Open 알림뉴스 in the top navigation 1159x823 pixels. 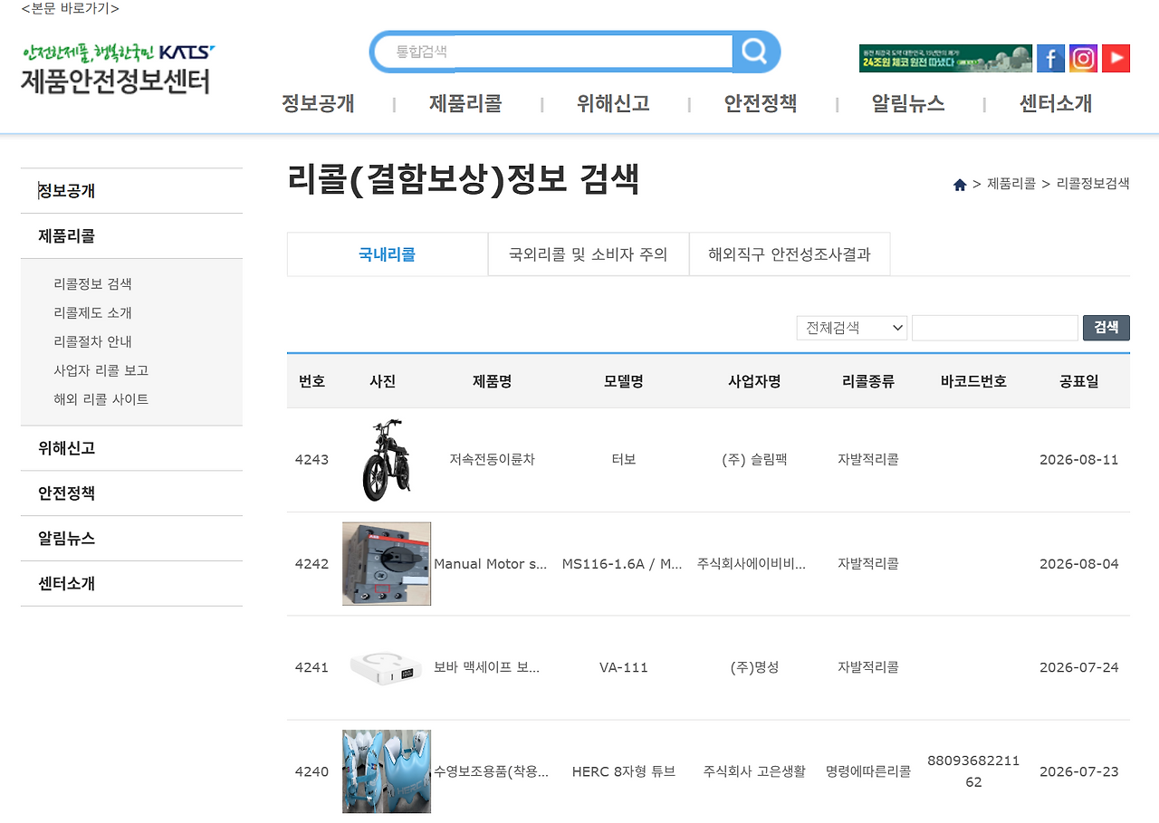[908, 103]
